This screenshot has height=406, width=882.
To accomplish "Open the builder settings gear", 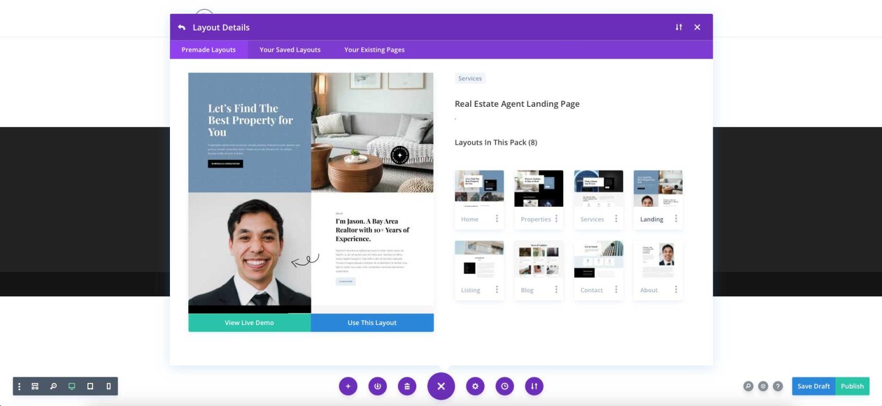I will coord(475,386).
